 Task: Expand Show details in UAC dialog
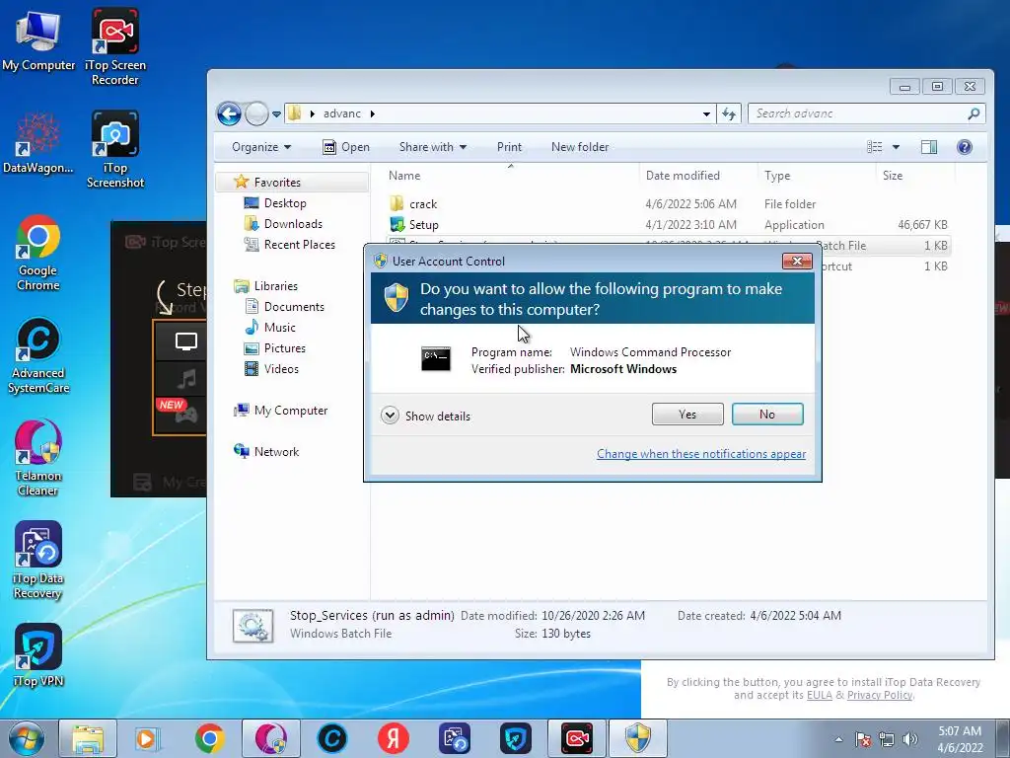(426, 416)
